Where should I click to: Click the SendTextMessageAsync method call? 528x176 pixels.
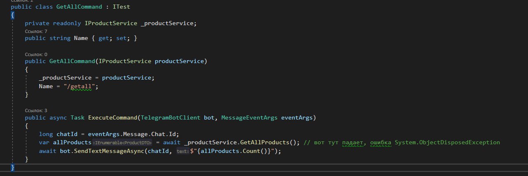(x=109, y=151)
